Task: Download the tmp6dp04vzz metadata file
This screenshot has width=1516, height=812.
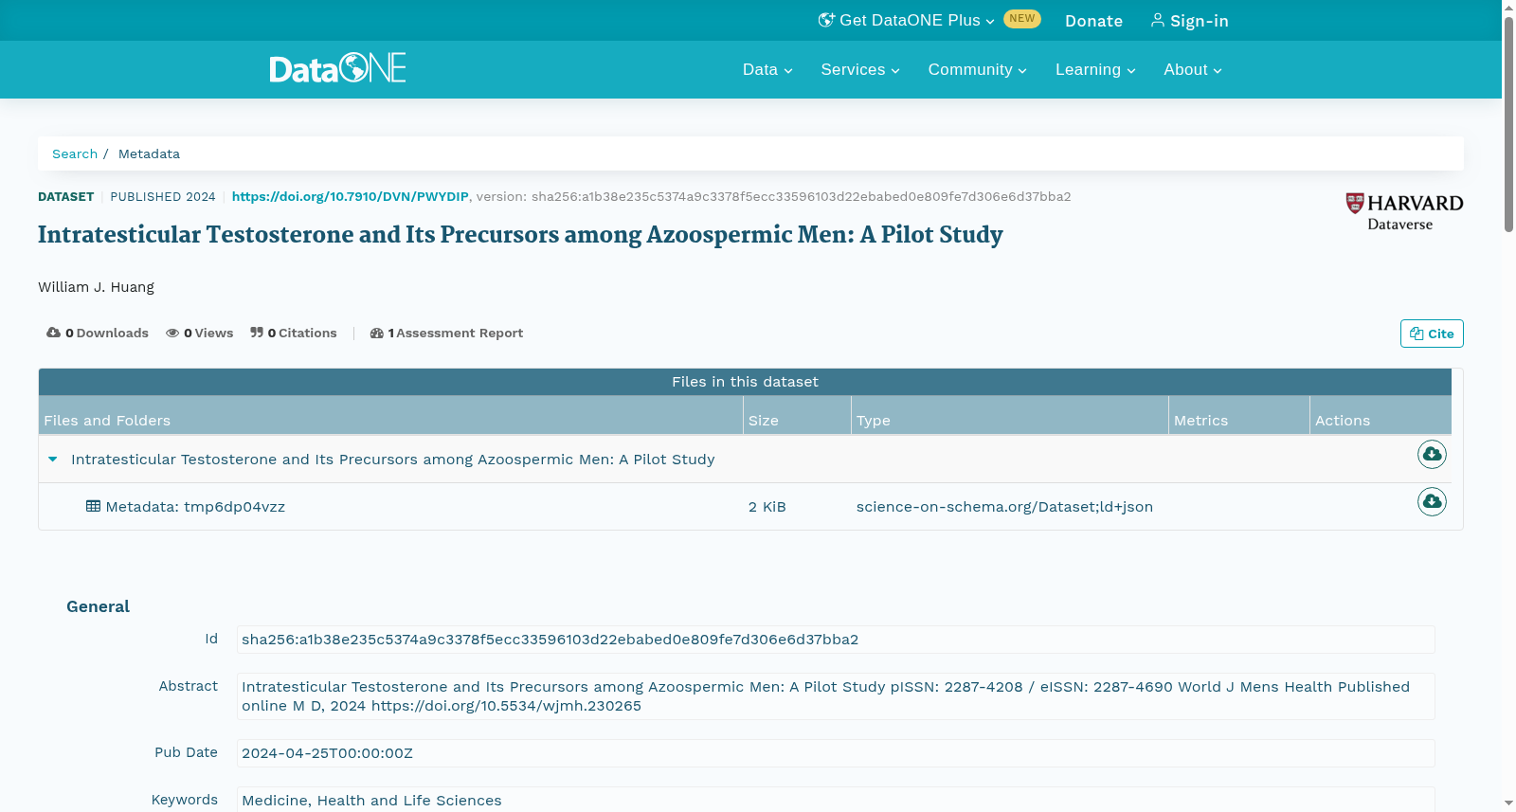Action: [x=1432, y=501]
